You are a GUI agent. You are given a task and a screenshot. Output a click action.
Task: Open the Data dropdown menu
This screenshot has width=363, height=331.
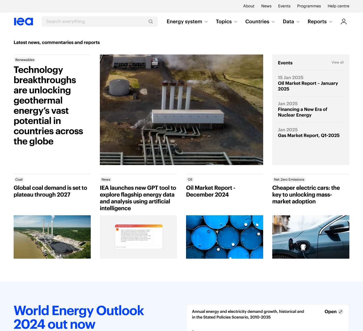pyautogui.click(x=291, y=21)
